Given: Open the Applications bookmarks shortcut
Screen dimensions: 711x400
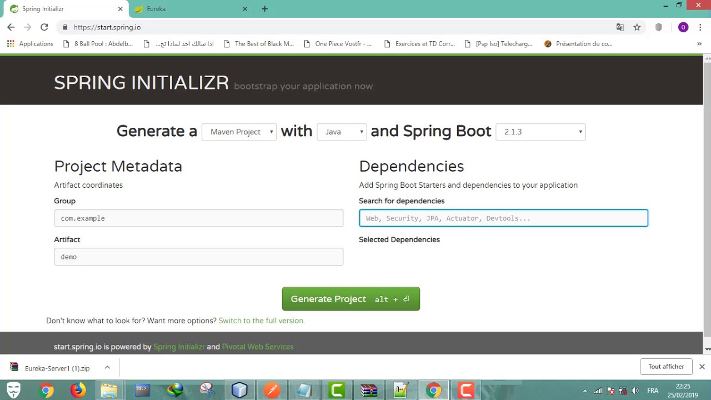Looking at the screenshot, I should click(x=30, y=44).
